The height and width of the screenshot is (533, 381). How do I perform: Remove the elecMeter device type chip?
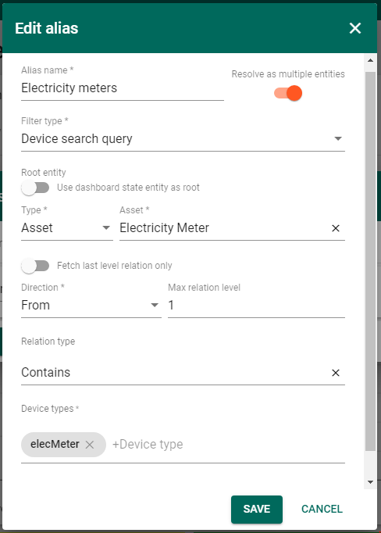[90, 445]
